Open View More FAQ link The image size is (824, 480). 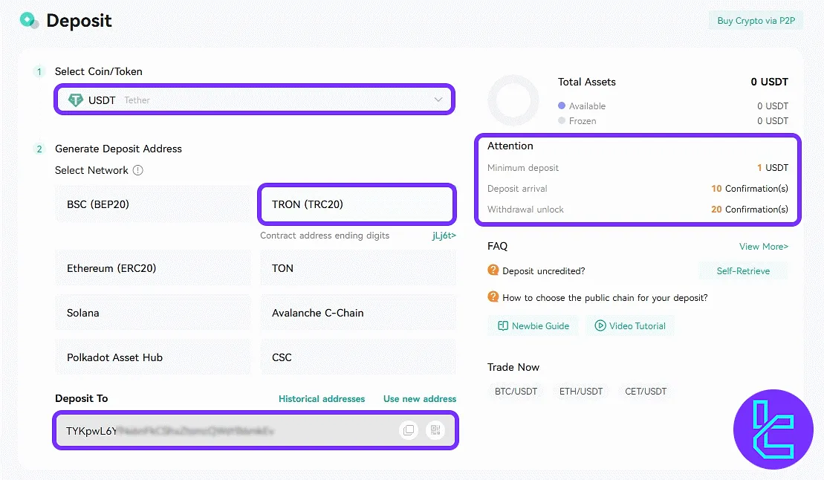(x=764, y=246)
